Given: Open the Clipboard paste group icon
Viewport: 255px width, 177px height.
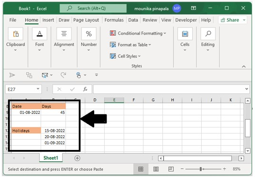Looking at the screenshot, I should click(x=16, y=34).
